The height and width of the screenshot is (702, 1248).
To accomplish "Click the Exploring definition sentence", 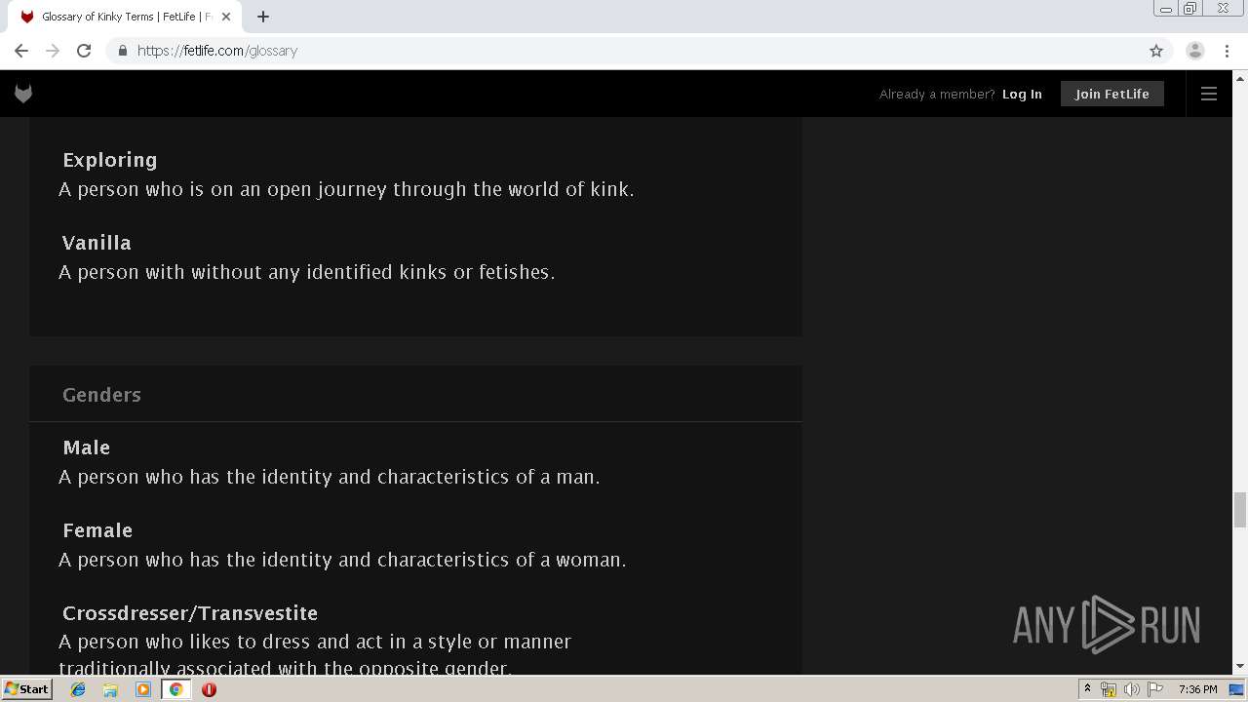I will tap(346, 189).
